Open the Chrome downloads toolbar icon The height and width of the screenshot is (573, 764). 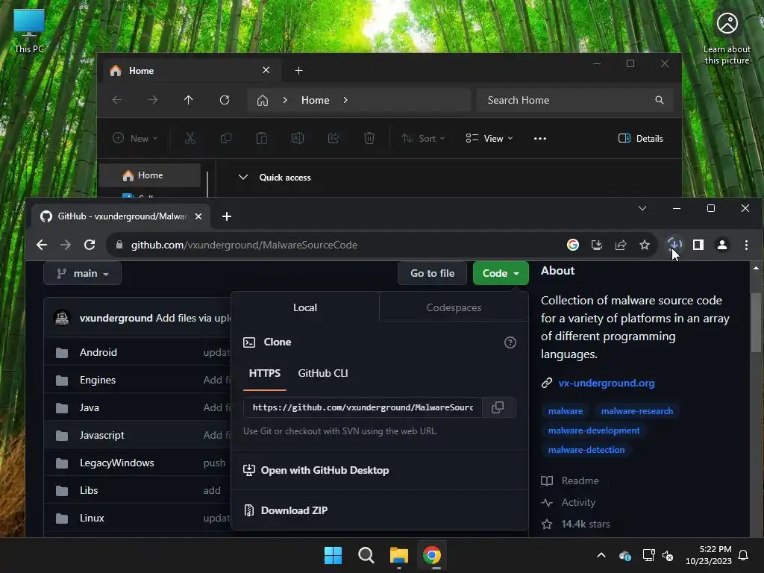coord(674,244)
